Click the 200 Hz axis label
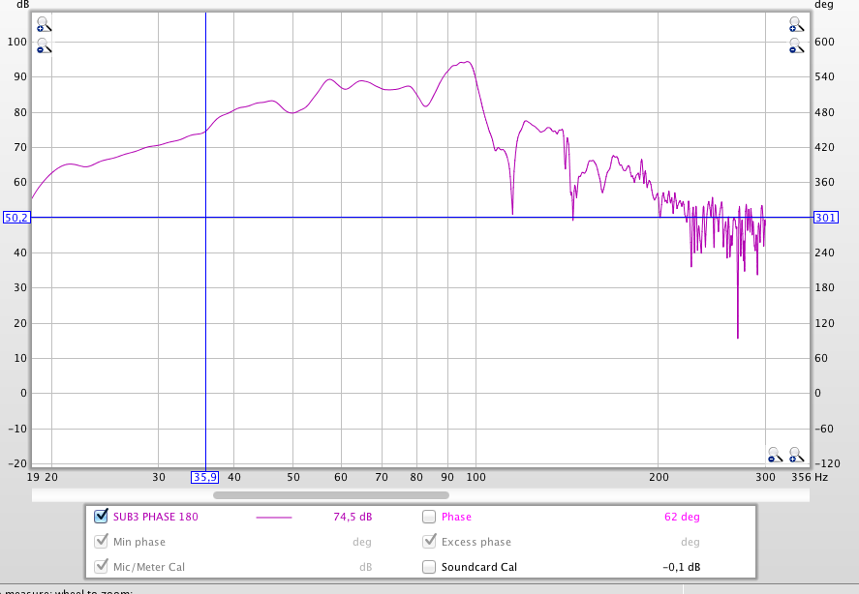This screenshot has height=594, width=859. coord(659,477)
